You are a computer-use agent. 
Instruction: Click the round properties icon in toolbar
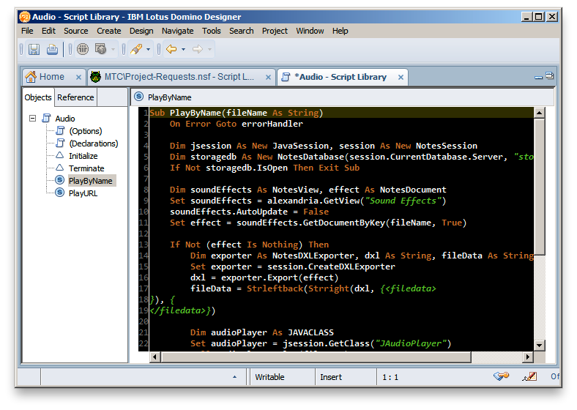coord(83,49)
